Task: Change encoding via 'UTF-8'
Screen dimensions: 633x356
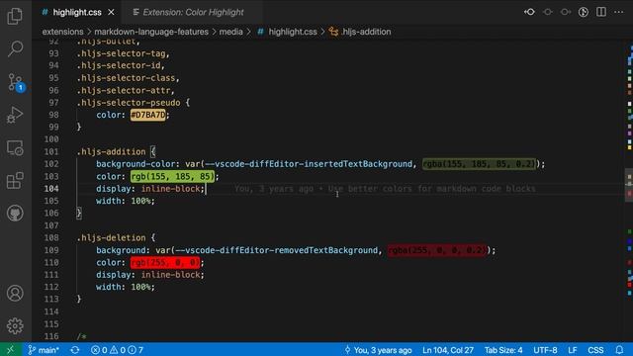Action: (545, 349)
